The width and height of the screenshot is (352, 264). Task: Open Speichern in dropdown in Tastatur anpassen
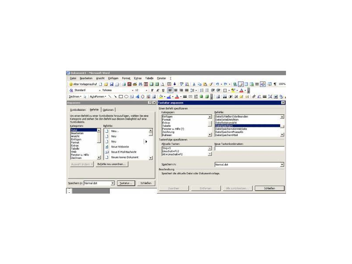click(x=282, y=165)
